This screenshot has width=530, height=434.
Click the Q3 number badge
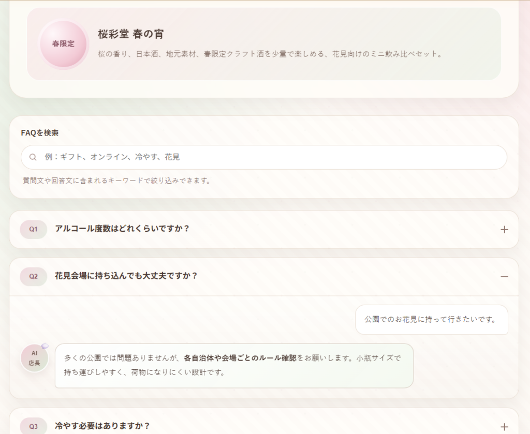pos(33,426)
